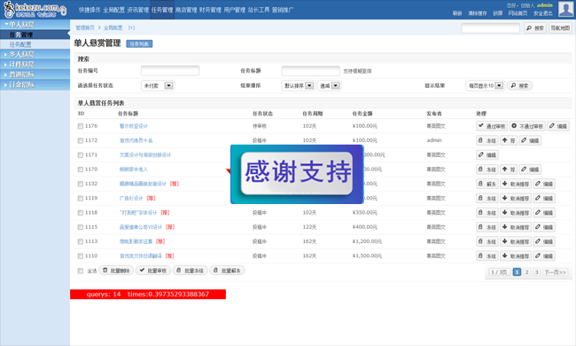Click the 编辑 edit button for task 1176
Viewport: 576px width, 346px height.
click(558, 126)
